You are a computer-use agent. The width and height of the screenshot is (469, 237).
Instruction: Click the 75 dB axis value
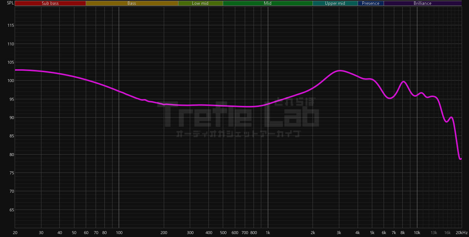[12, 173]
